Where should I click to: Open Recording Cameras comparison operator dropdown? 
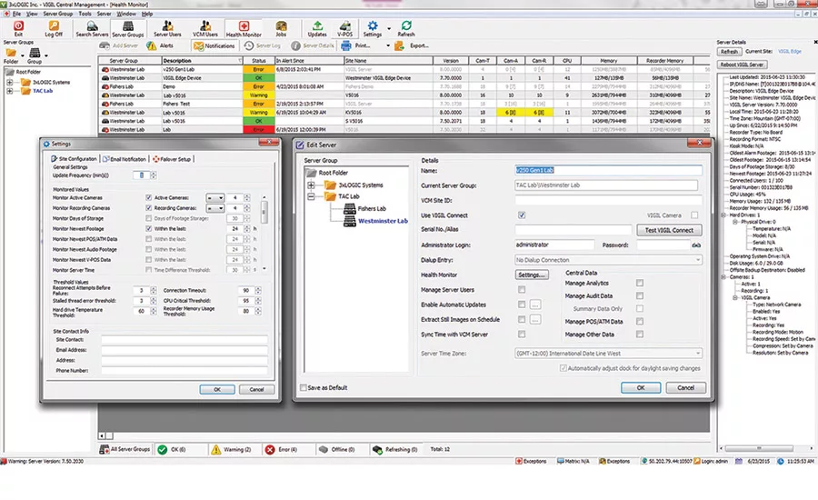pos(214,208)
